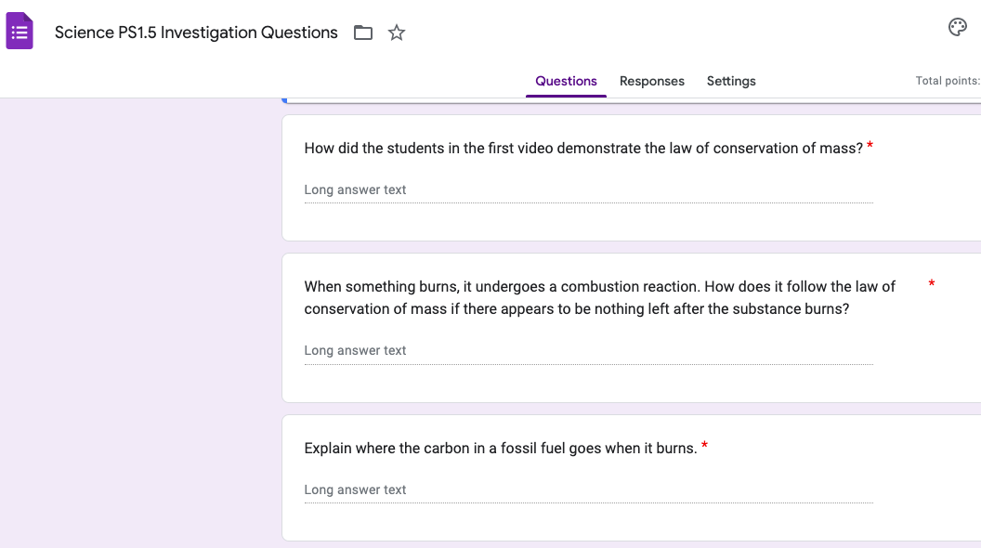Click Long answer text under fossil fuel question
Screen dimensions: 981x548
click(x=354, y=489)
